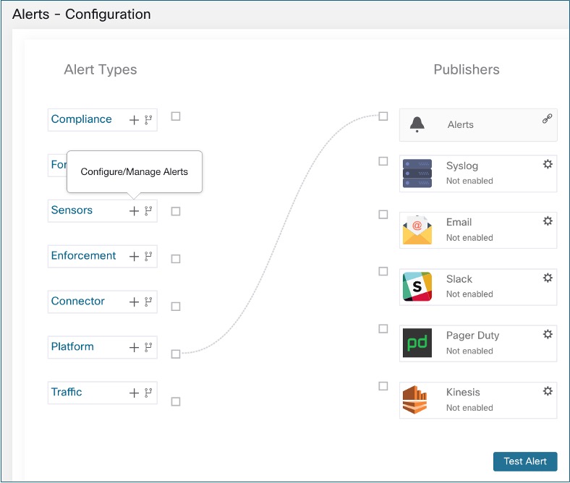Click the branch icon next to Enforcement
The width and height of the screenshot is (570, 483).
(148, 256)
